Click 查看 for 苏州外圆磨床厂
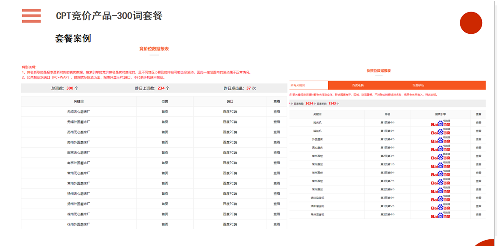Viewport: 504px width, 246px height. point(277,143)
